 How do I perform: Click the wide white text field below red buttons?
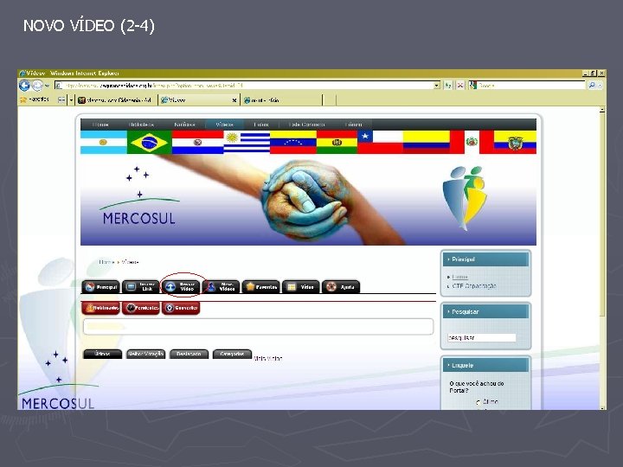click(258, 326)
